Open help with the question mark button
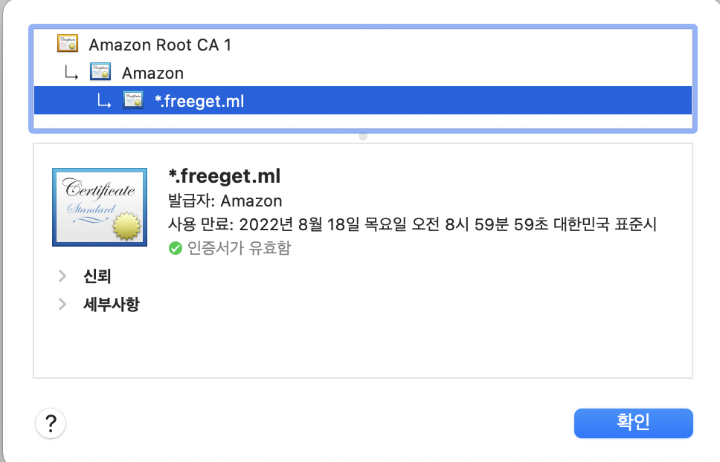Viewport: 720px width, 462px height. tap(51, 424)
